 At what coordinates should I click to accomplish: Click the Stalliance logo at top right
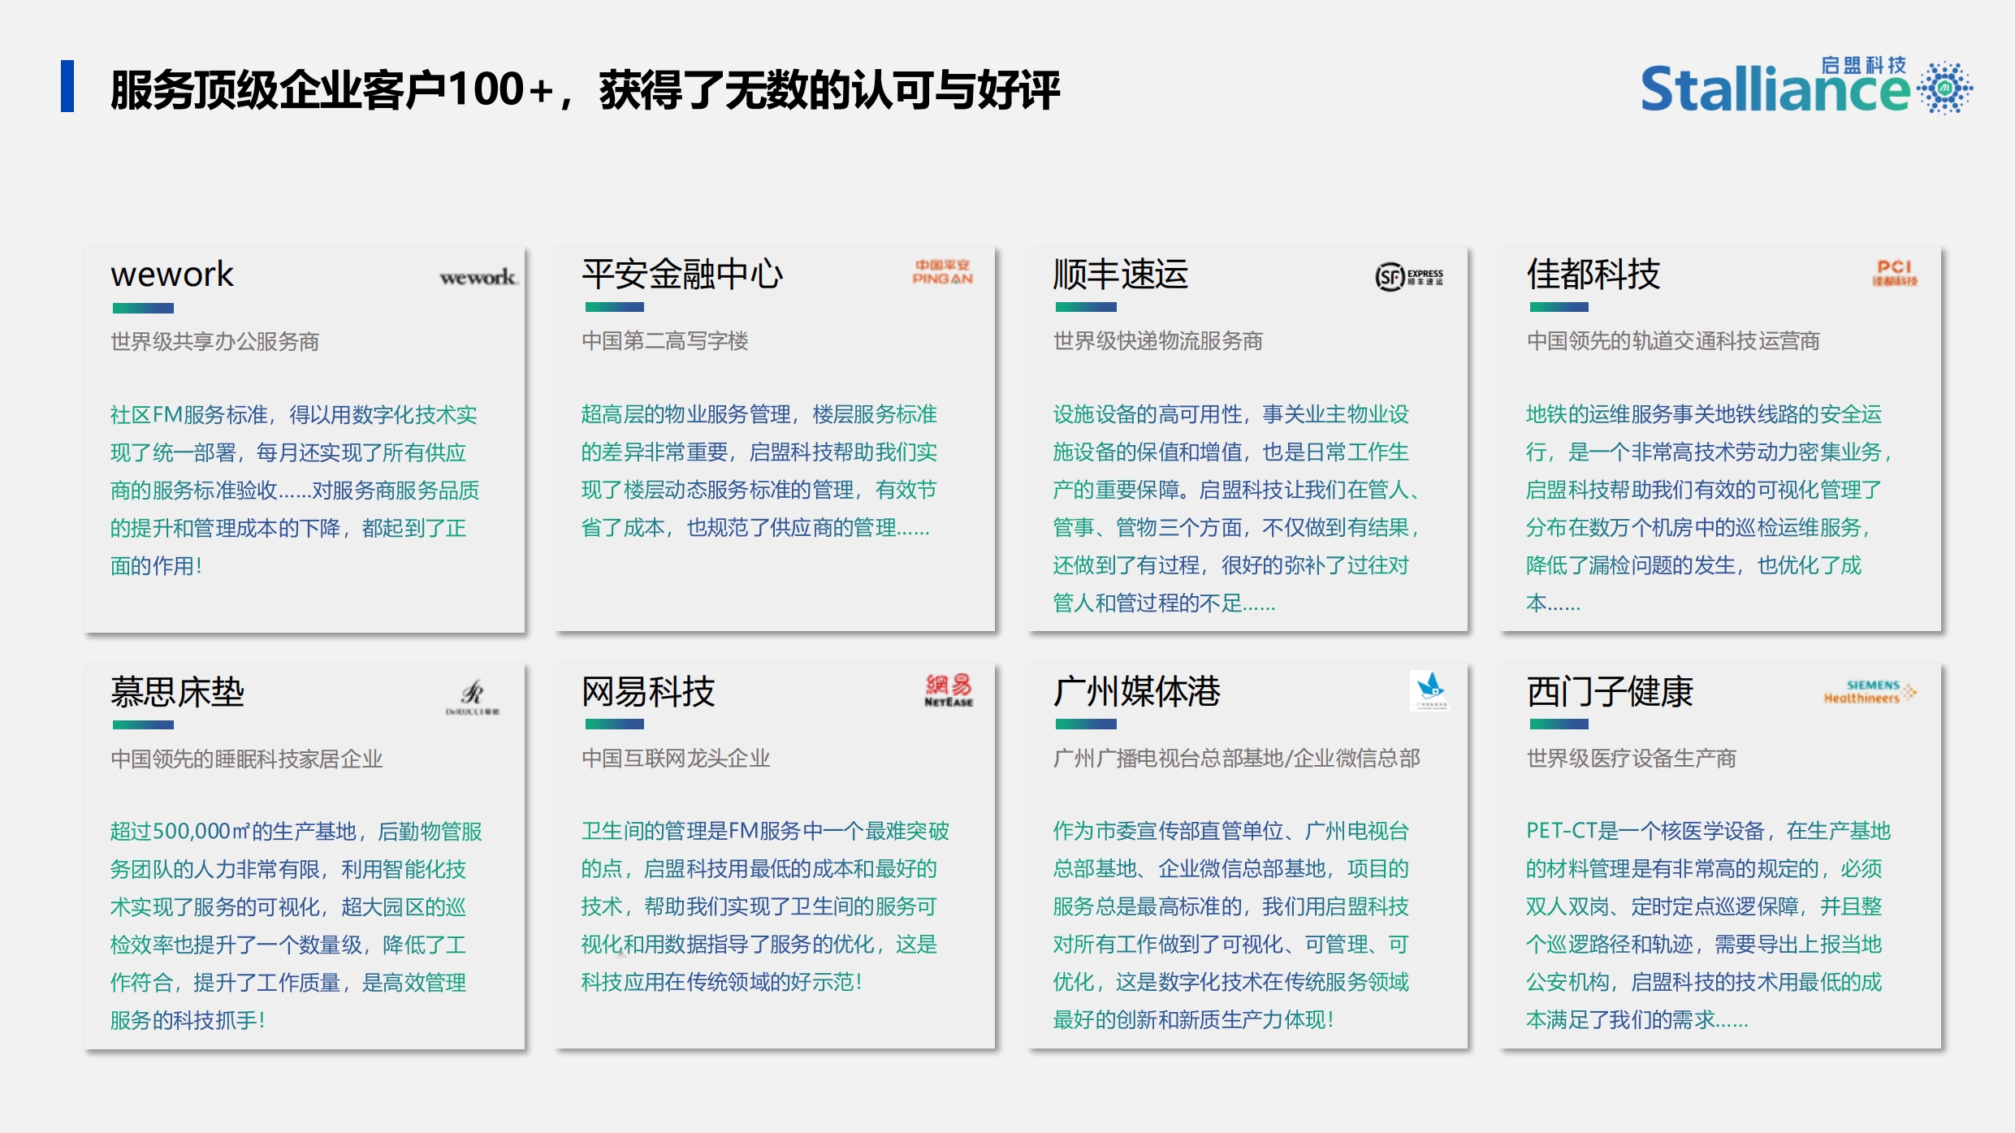coord(1806,86)
